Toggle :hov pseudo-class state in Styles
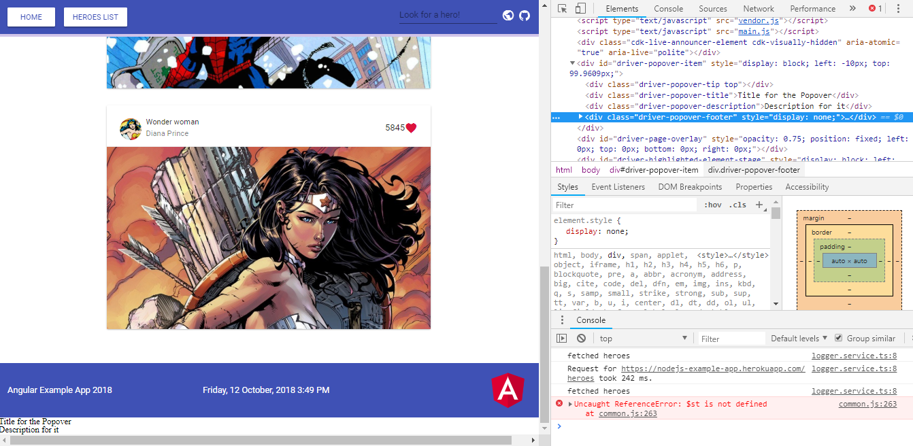913x446 pixels. pyautogui.click(x=712, y=204)
